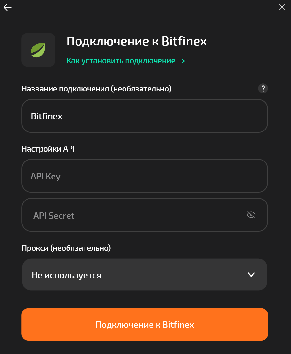The image size is (291, 354).
Task: Click the green Bitfinex leaf logo
Action: (x=38, y=50)
